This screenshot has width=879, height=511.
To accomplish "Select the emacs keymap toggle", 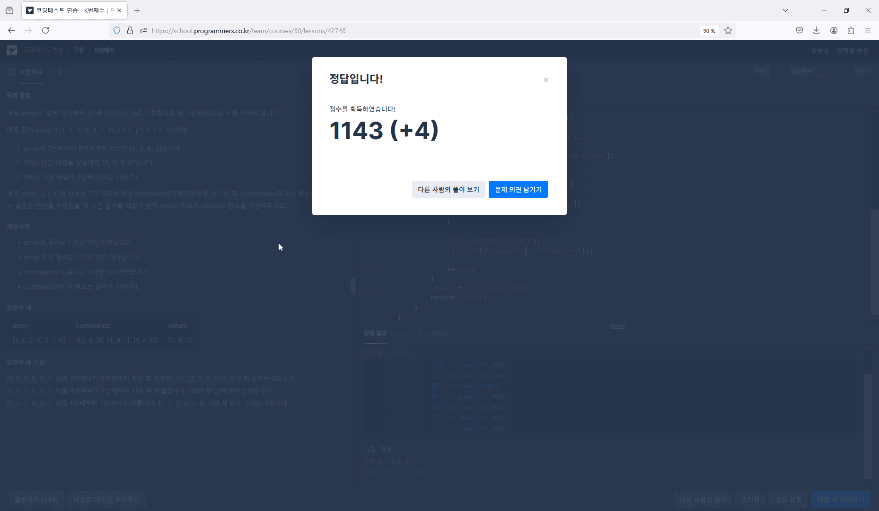I will (840, 70).
